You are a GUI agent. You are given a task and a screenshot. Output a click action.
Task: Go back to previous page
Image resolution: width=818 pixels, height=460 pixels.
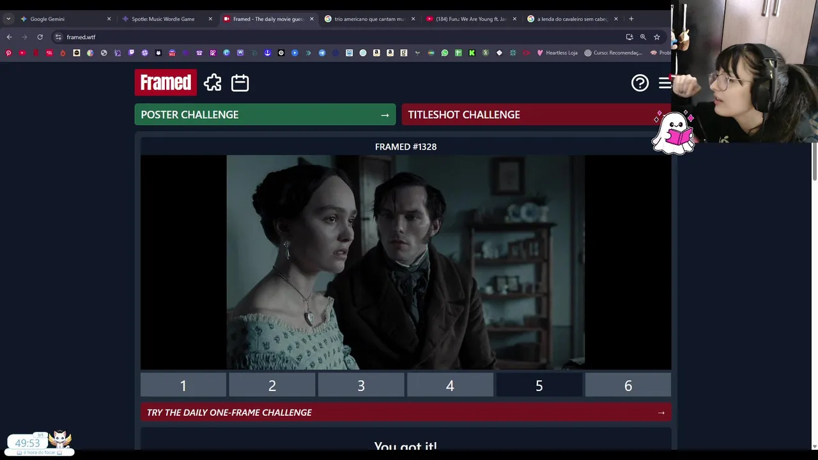[x=9, y=37]
